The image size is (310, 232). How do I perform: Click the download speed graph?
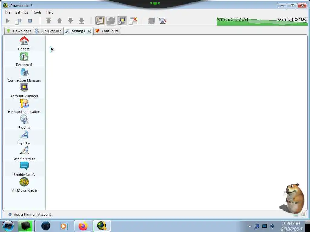click(x=262, y=21)
